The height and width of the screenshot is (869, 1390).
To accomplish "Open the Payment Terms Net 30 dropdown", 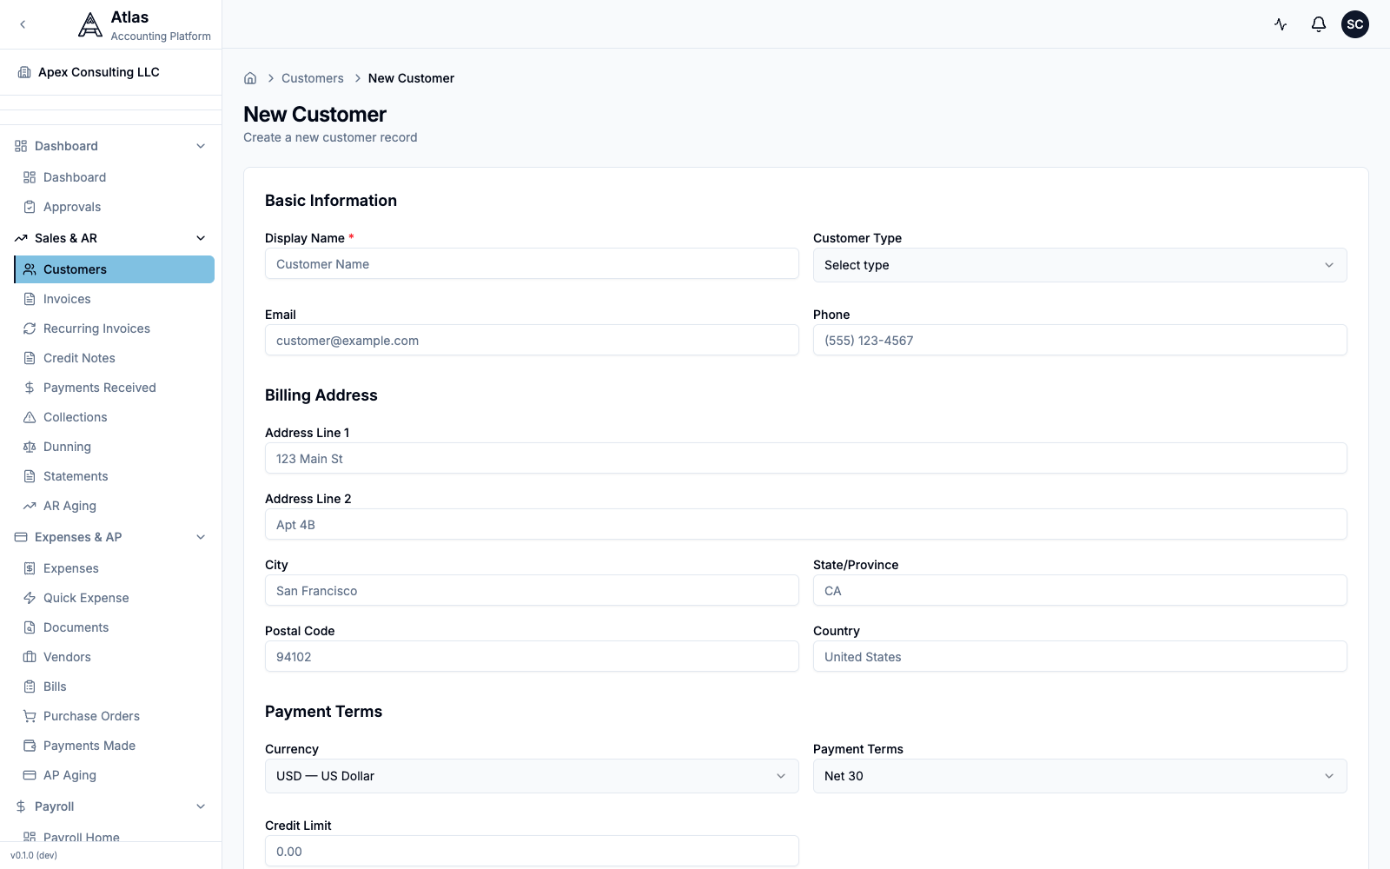I will click(x=1080, y=776).
